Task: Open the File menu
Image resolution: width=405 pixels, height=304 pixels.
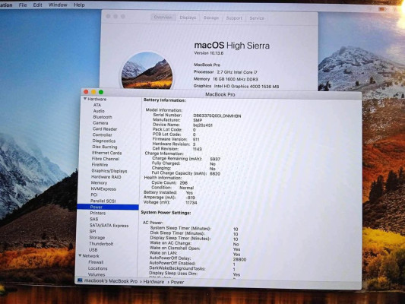Action: (x=23, y=5)
